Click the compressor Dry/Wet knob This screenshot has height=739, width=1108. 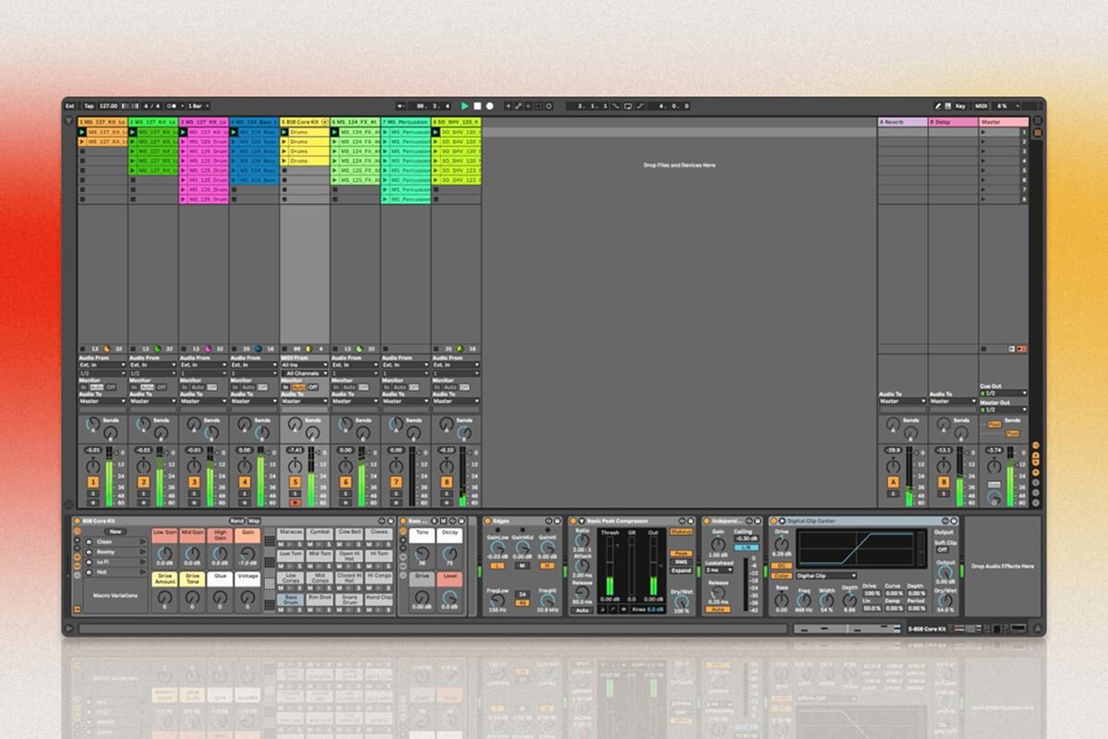pyautogui.click(x=681, y=602)
